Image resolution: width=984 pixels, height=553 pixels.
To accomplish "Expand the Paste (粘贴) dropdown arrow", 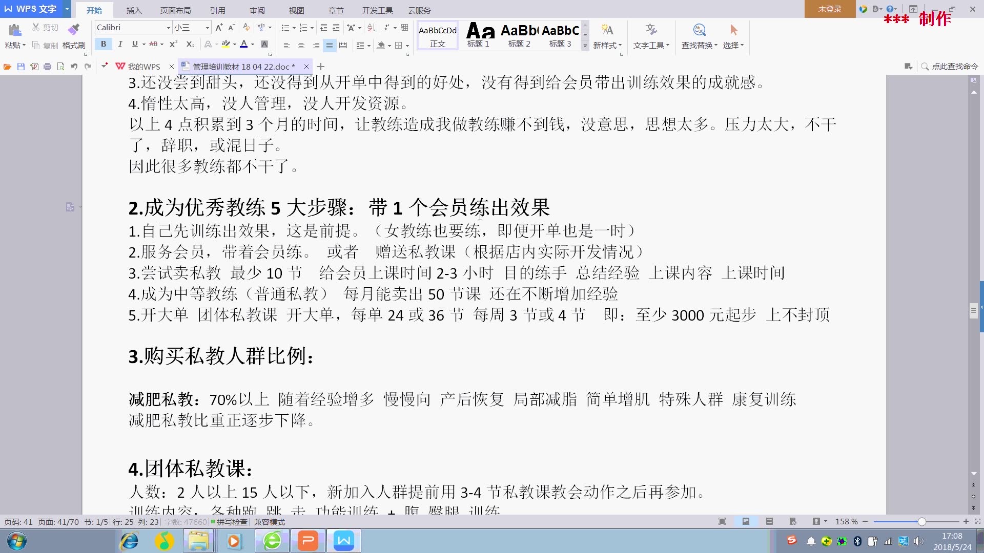I will [24, 46].
